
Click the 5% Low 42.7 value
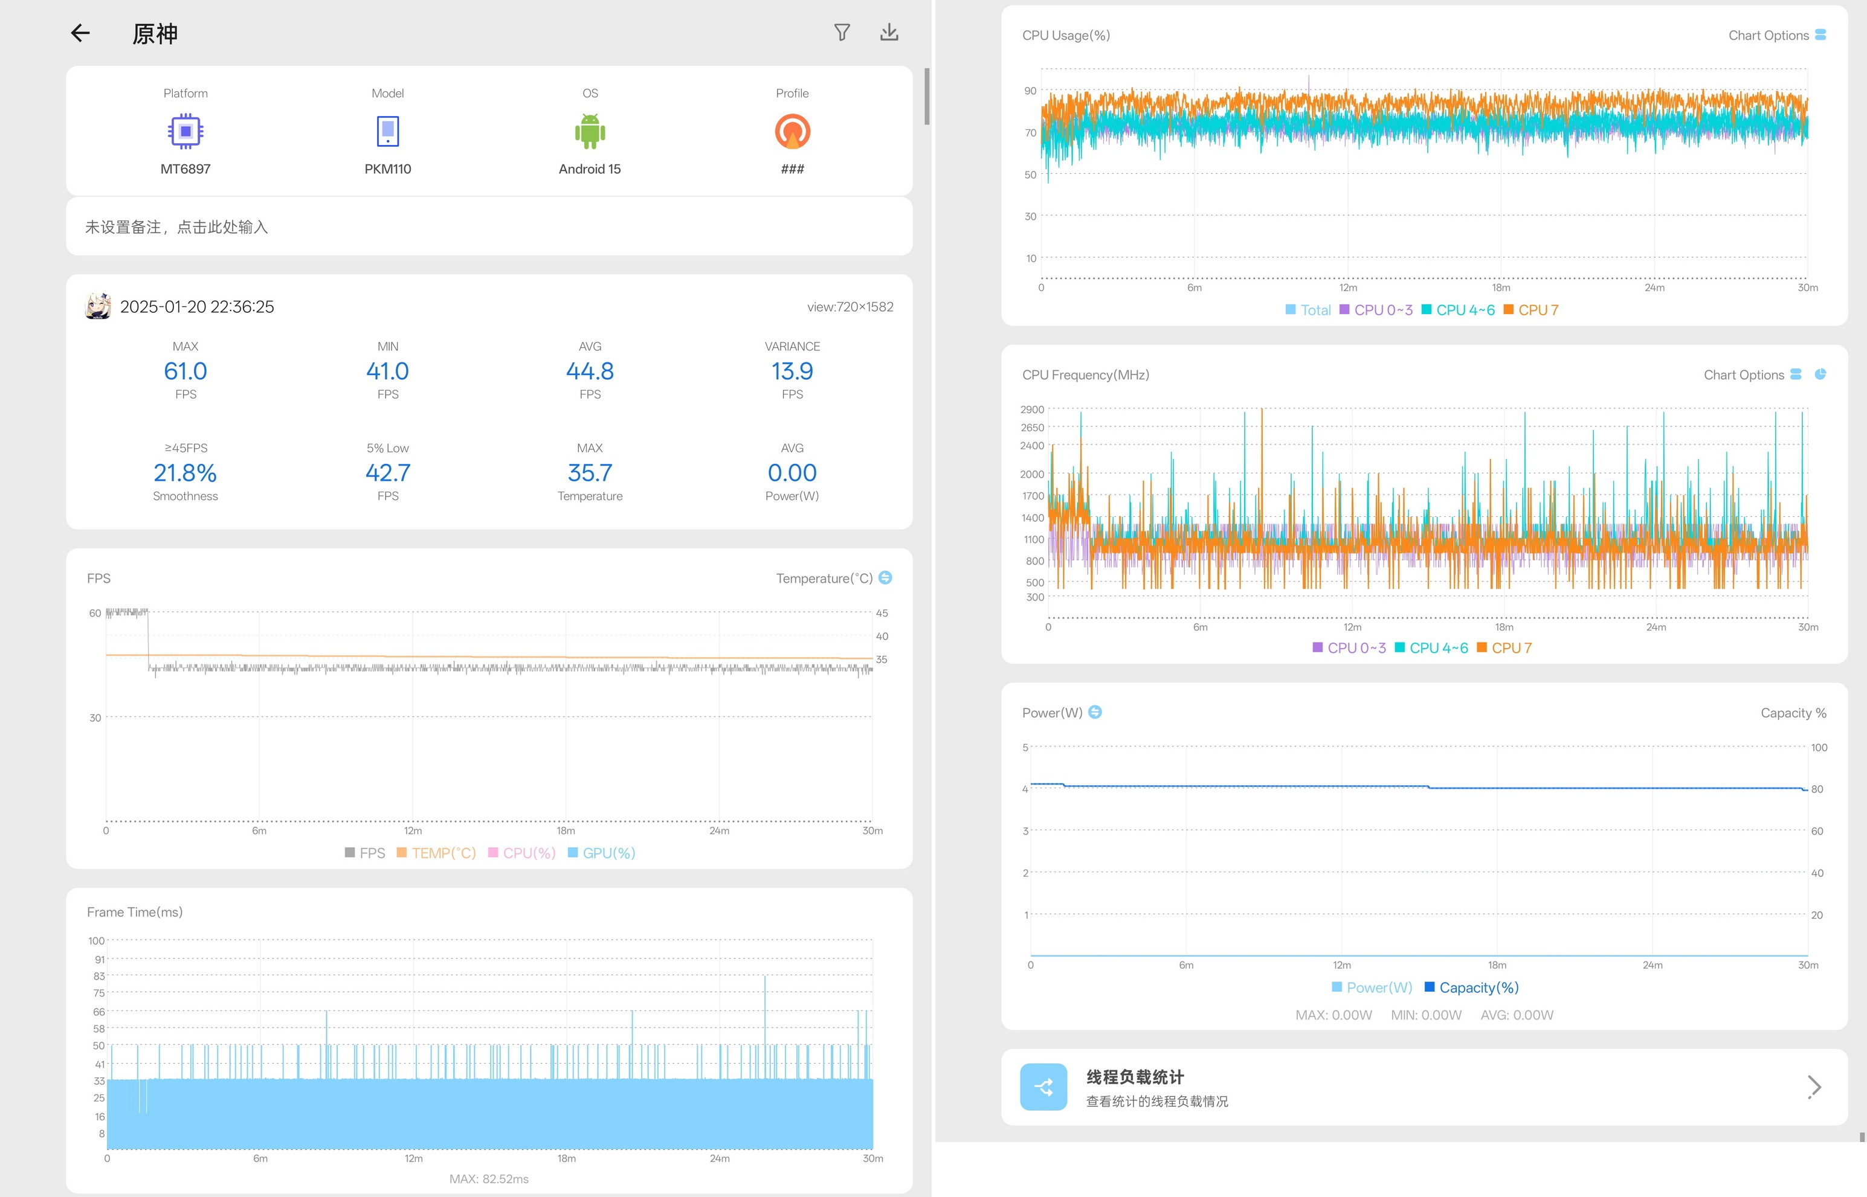click(x=387, y=473)
